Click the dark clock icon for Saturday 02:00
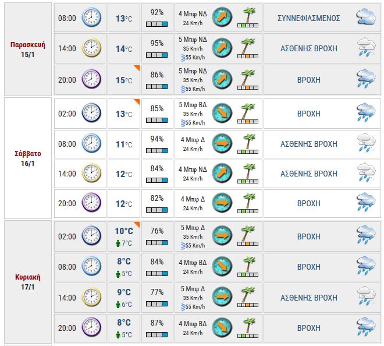This screenshot has width=384, height=346. [x=91, y=113]
